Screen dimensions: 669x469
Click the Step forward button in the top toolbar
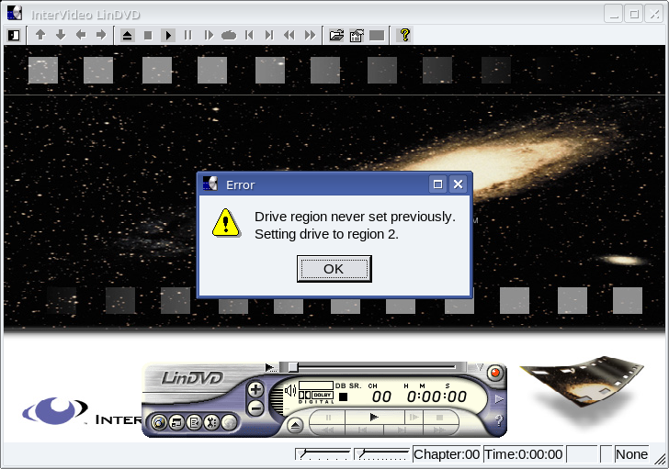coord(209,35)
